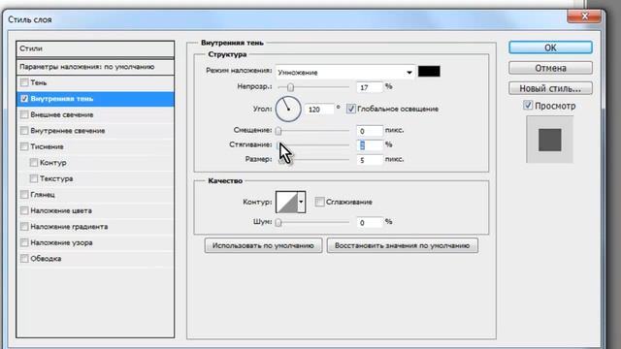Click the opacity value field showing 17

click(x=370, y=87)
